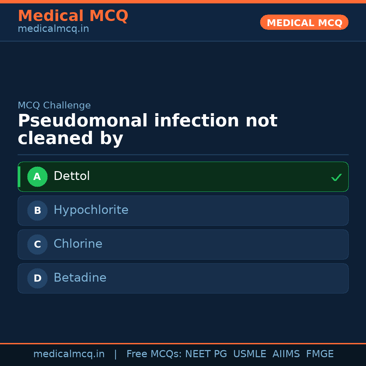
Task: Select the Betadine answer option
Action: pos(183,278)
